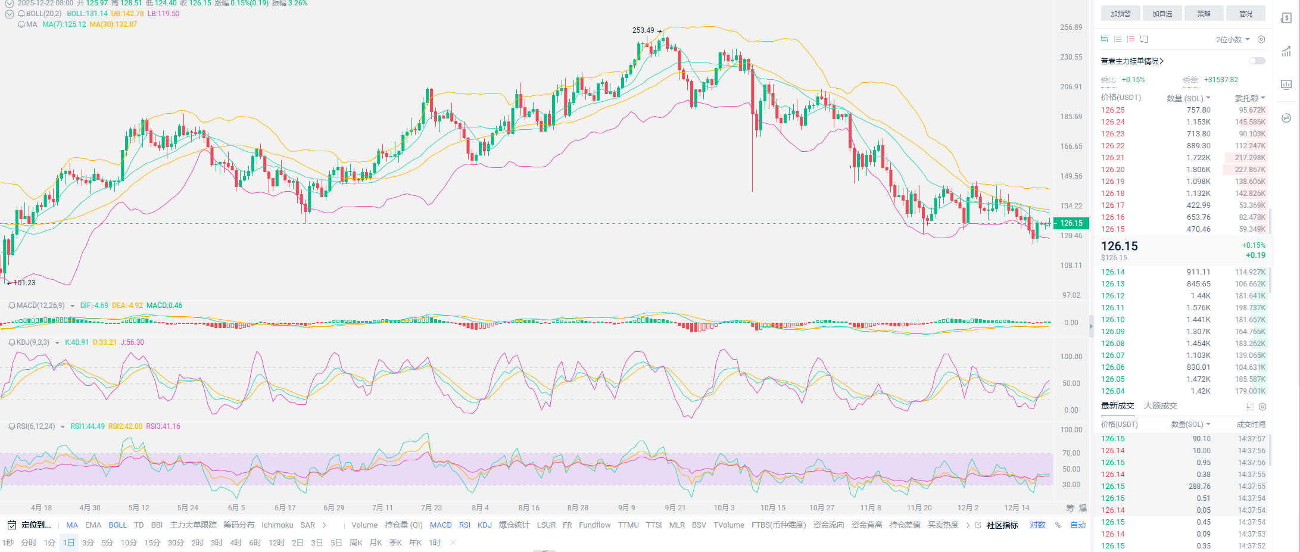Open order book settings hexagon icon

[1261, 39]
